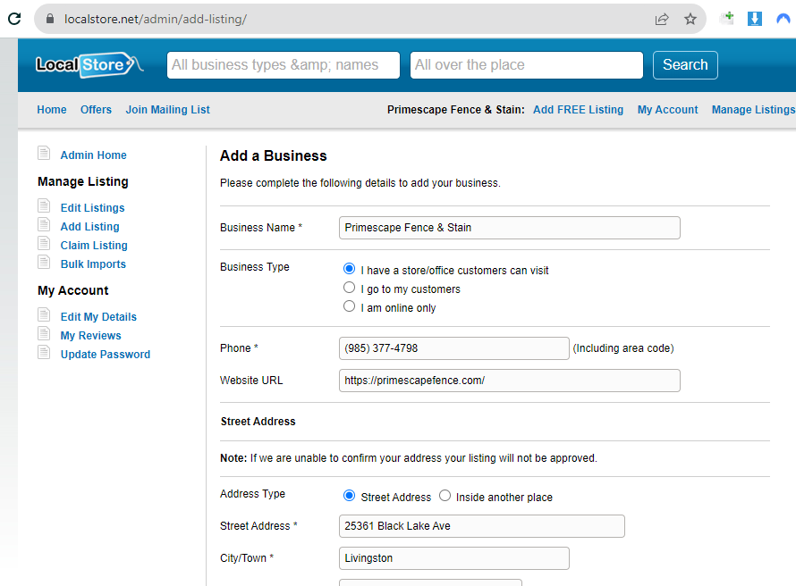Click the page icon beside Edit Listings
Viewport: 796px width, 586px height.
point(44,205)
